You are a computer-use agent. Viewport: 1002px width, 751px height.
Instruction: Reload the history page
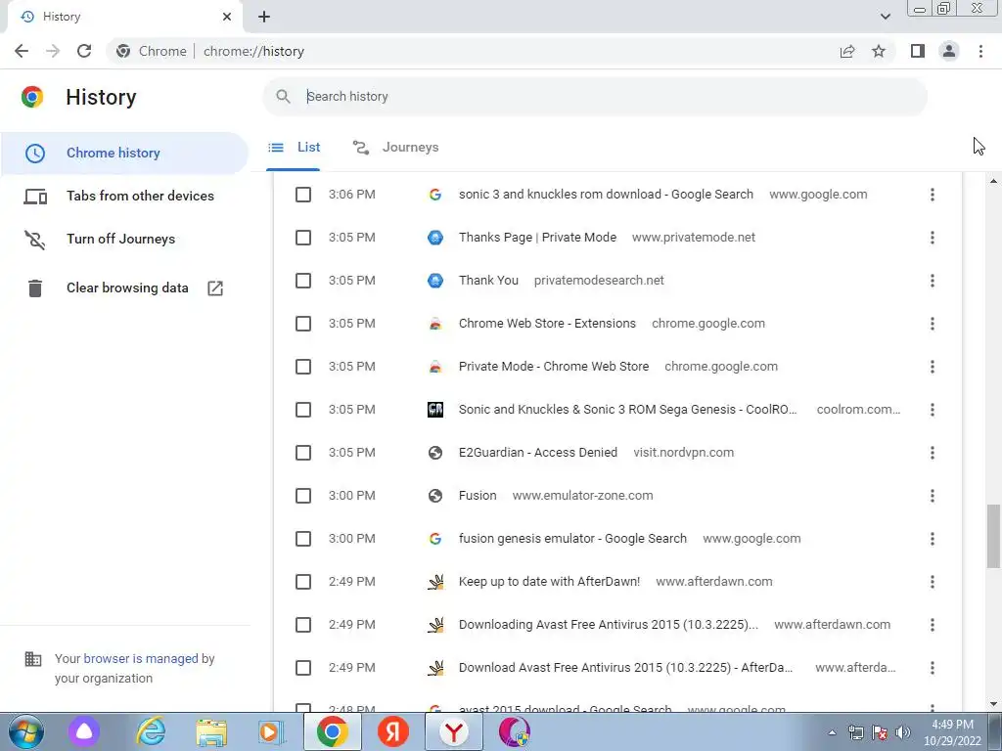[x=84, y=51]
